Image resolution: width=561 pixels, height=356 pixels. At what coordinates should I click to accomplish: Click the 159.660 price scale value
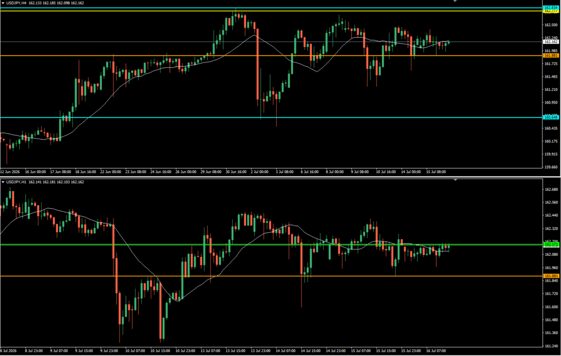pos(551,167)
